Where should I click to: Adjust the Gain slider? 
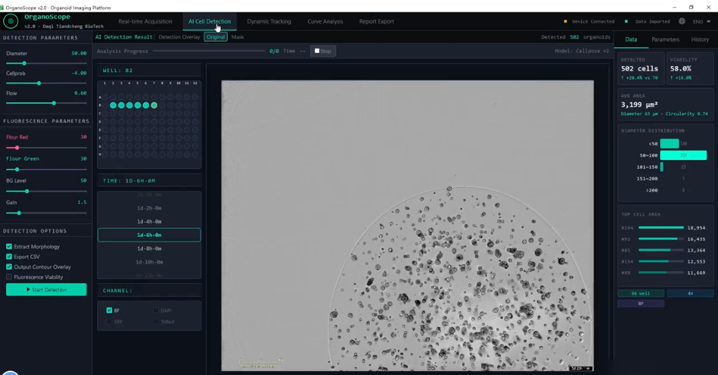46,213
